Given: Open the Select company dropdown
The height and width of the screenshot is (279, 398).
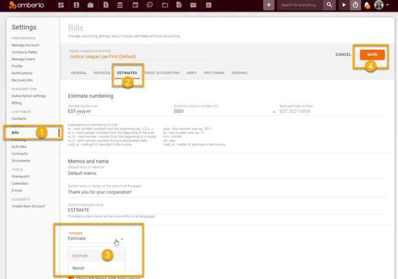Looking at the screenshot, I should [138, 57].
